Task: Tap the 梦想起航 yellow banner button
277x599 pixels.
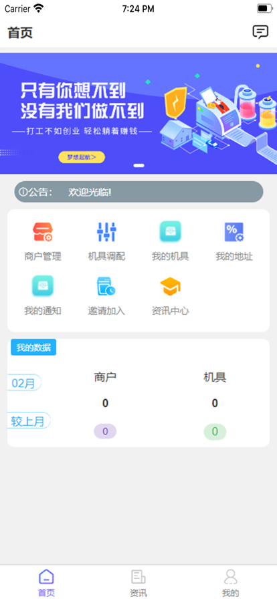Action: pos(82,157)
